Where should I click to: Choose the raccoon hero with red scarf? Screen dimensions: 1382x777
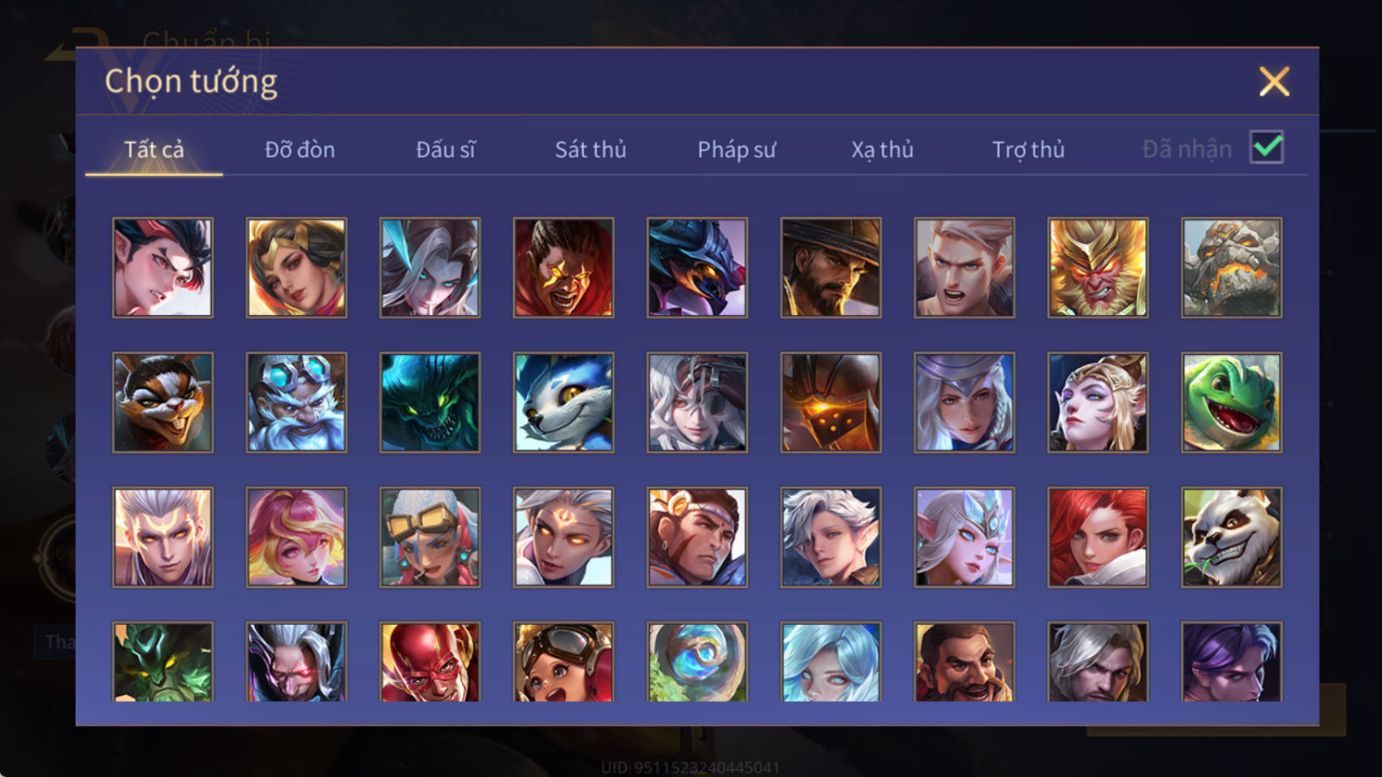(162, 402)
